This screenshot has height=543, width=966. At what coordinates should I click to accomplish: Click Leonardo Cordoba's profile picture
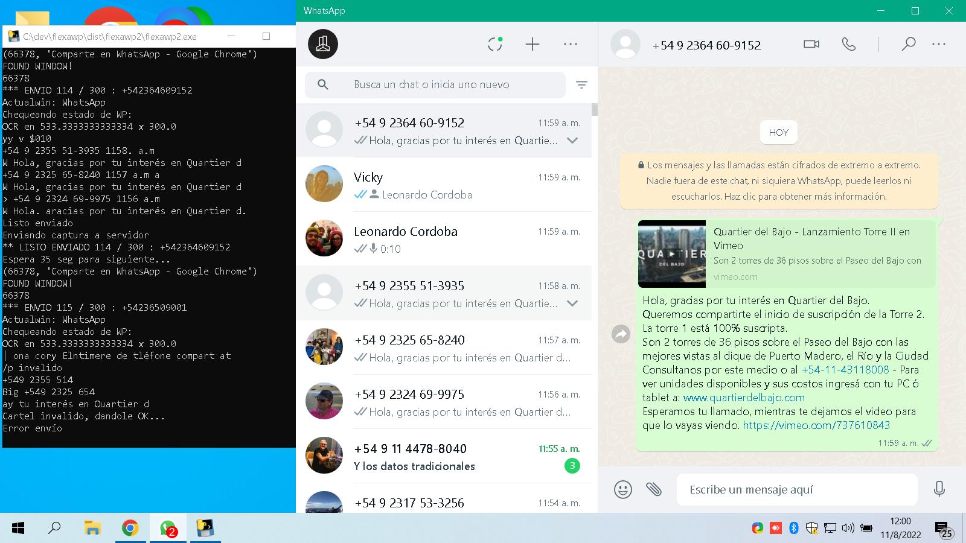click(324, 238)
